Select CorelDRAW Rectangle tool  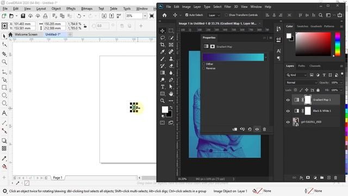[4, 87]
